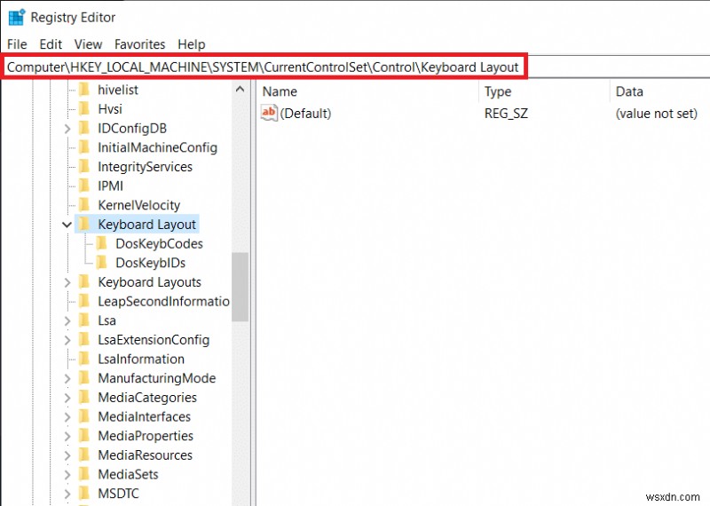Open the View menu
The height and width of the screenshot is (506, 710).
[88, 44]
